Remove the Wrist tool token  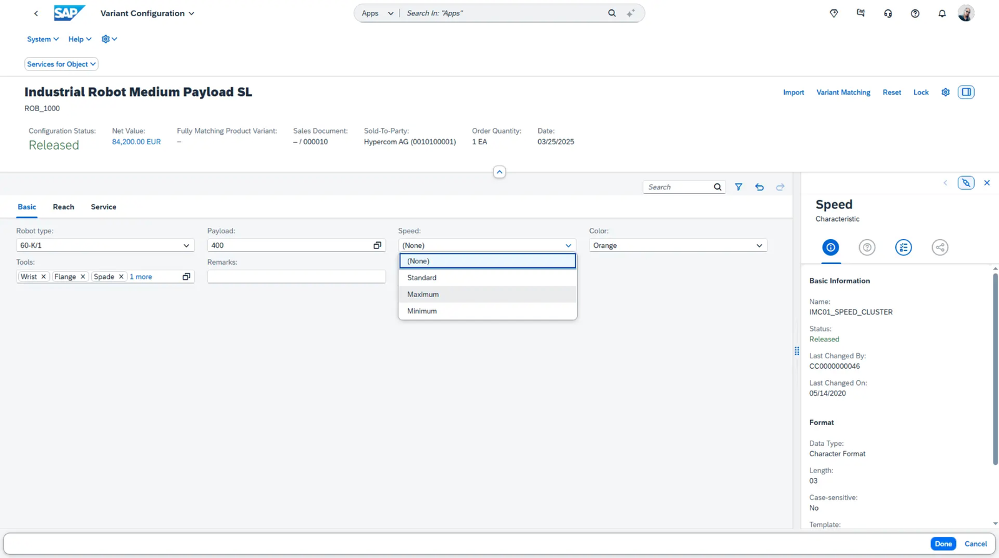44,277
